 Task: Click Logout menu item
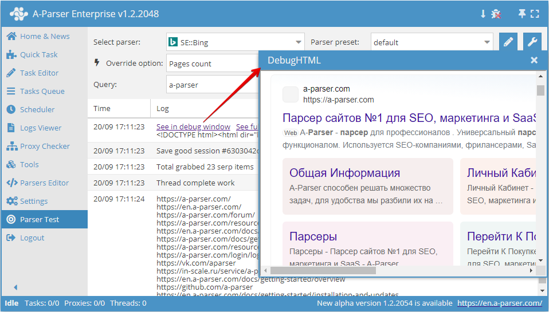pyautogui.click(x=45, y=238)
